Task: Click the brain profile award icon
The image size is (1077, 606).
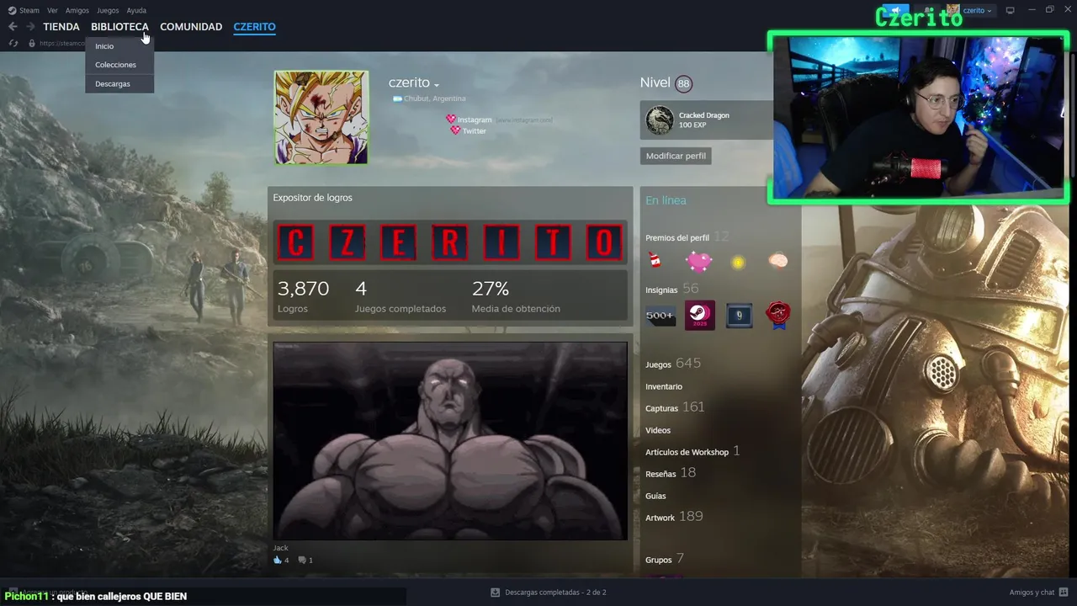Action: [778, 261]
